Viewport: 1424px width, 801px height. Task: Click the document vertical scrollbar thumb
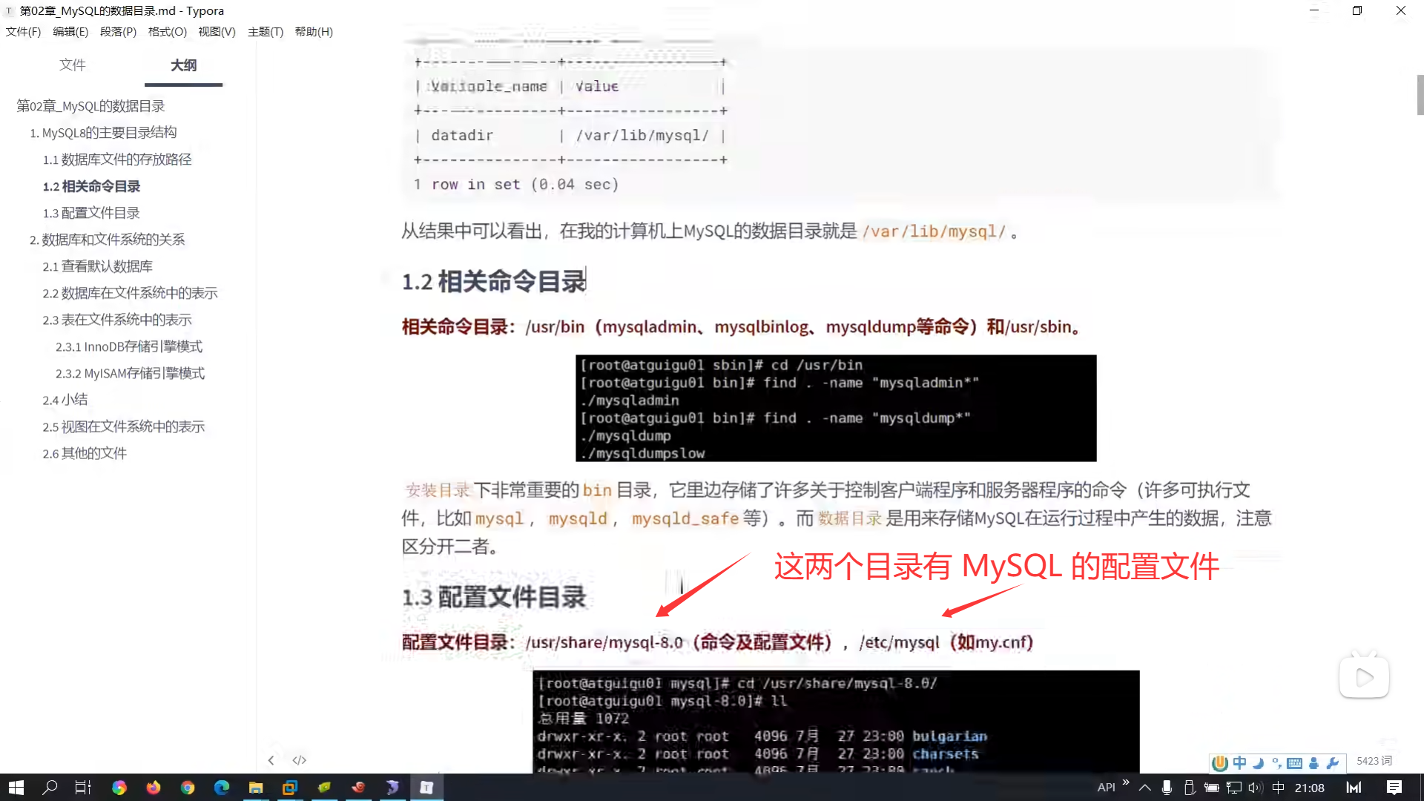(1420, 95)
